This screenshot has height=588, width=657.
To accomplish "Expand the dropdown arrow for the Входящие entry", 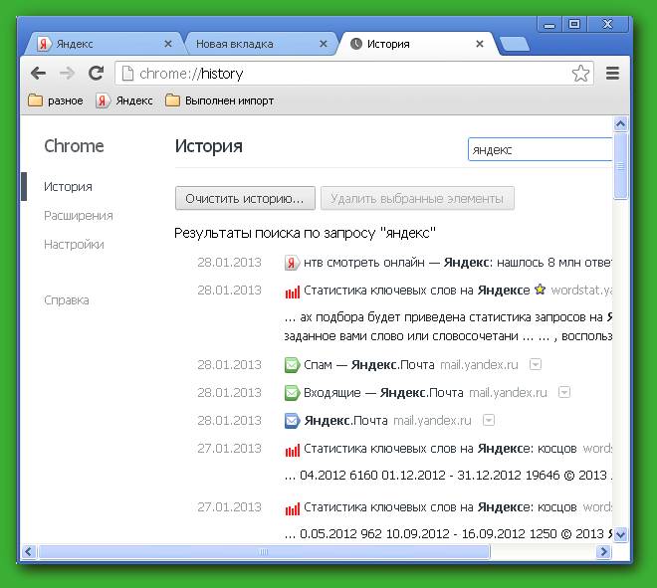I will click(x=564, y=392).
